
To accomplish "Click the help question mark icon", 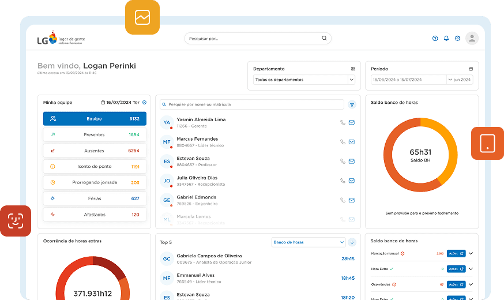I will (x=435, y=39).
